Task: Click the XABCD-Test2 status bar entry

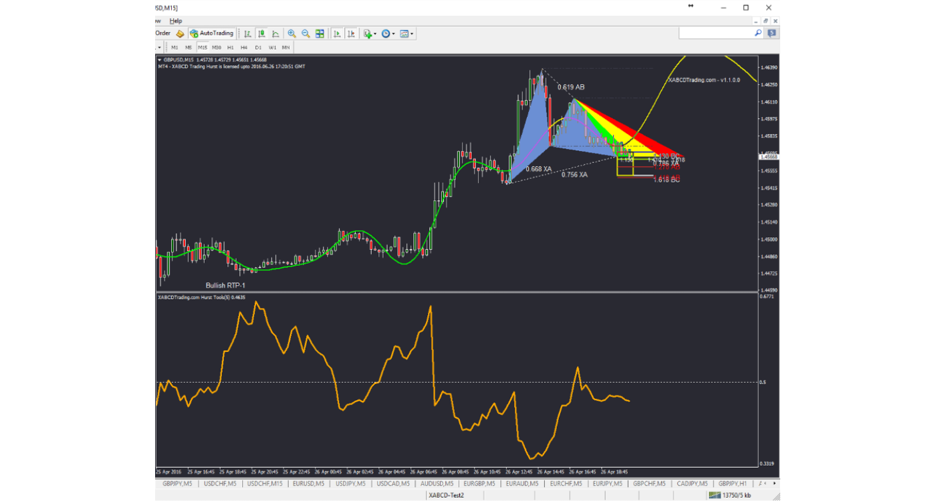Action: 447,495
